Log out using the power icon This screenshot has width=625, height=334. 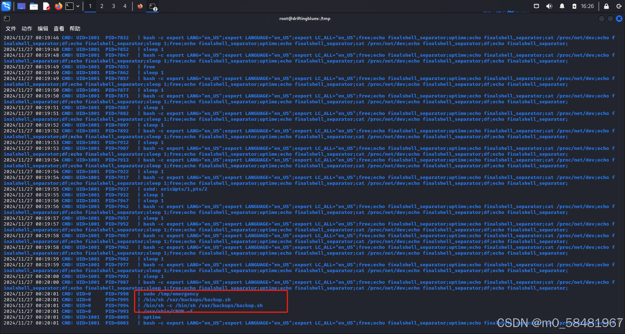tap(619, 6)
